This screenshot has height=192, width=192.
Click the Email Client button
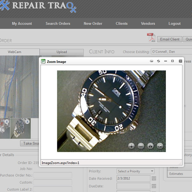tap(170, 39)
